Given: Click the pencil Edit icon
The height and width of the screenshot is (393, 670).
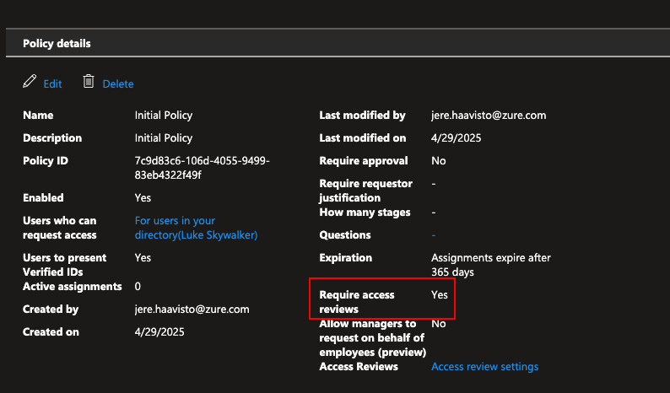Looking at the screenshot, I should (x=30, y=81).
